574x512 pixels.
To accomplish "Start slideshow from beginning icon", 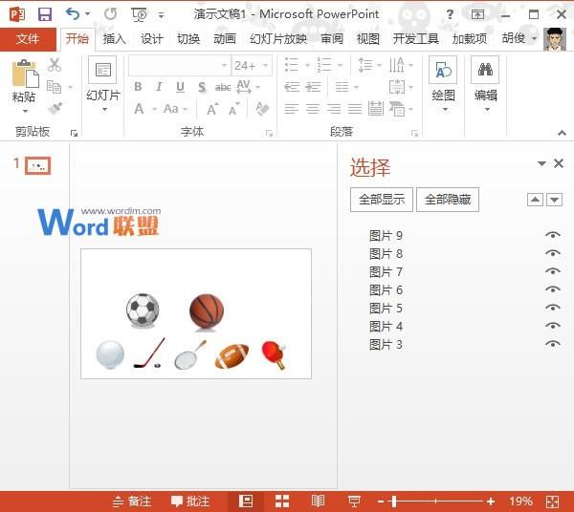I will coord(139,14).
